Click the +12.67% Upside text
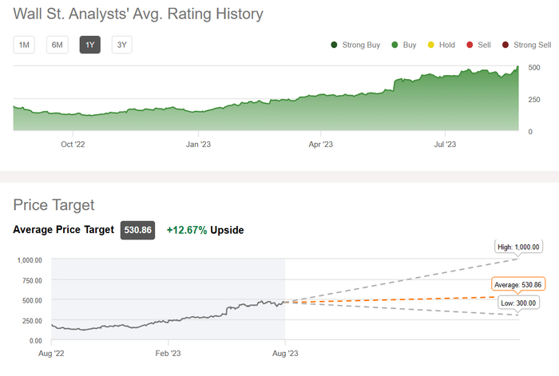The width and height of the screenshot is (559, 376). tap(204, 230)
